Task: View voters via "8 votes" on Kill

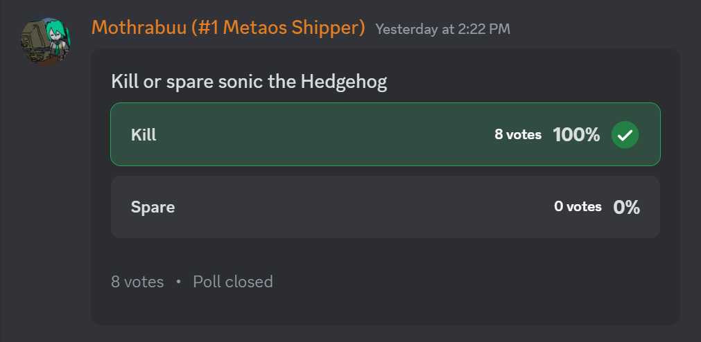Action: point(517,135)
